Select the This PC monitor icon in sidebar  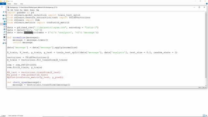click(x=4, y=19)
